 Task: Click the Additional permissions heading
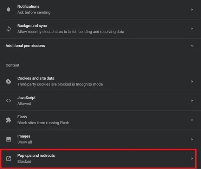(x=25, y=46)
